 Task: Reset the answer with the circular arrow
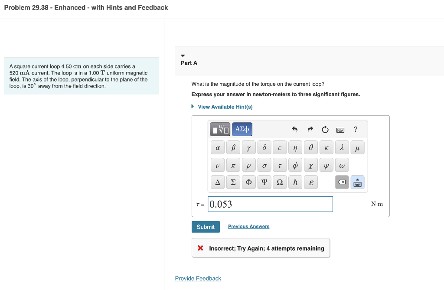(x=325, y=129)
